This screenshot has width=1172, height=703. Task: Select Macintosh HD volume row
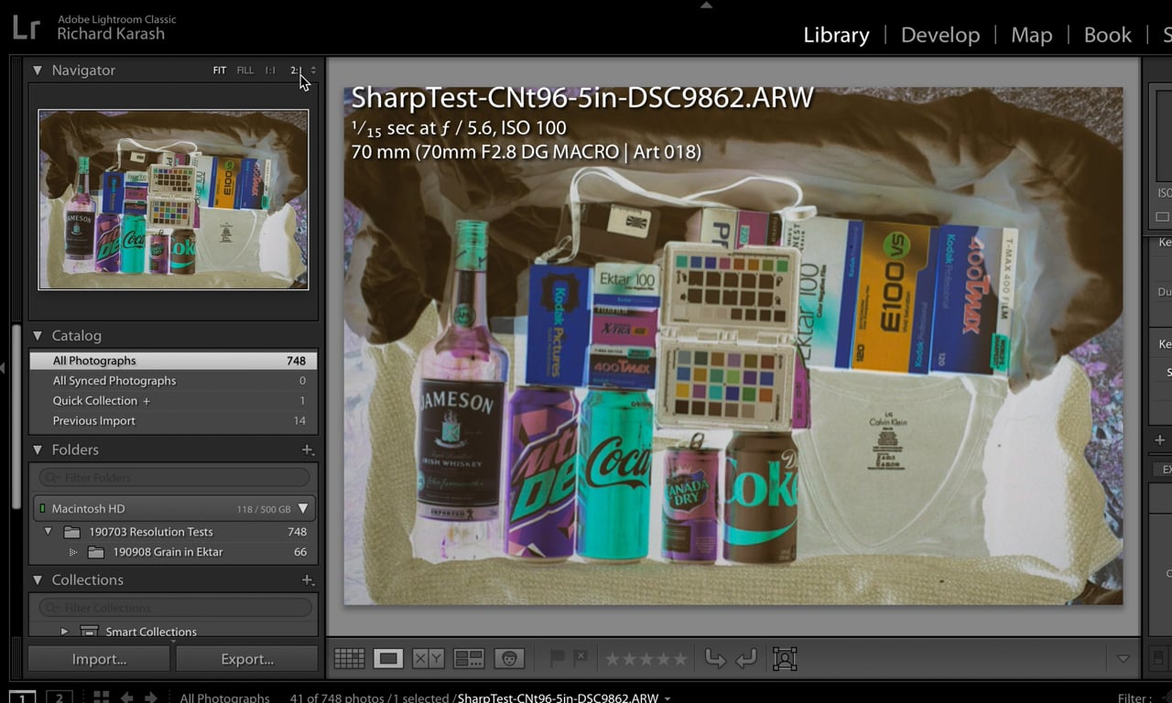point(174,509)
